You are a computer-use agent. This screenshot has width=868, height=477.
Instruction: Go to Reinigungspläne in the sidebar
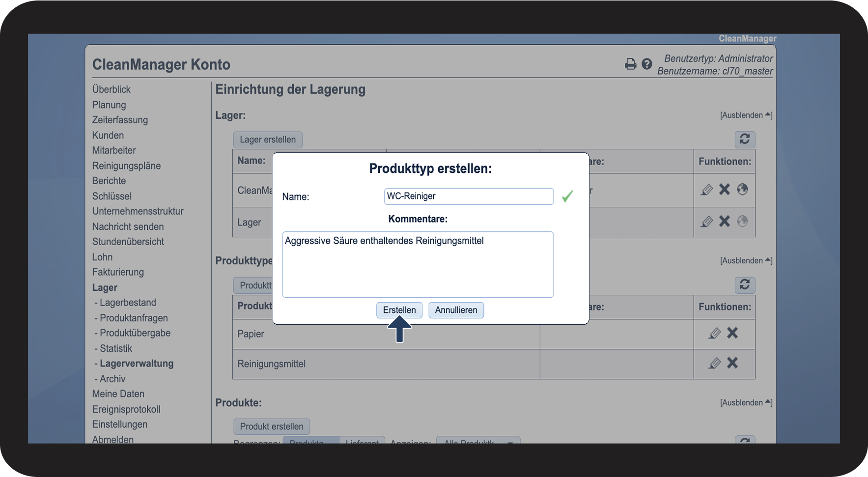pos(126,166)
